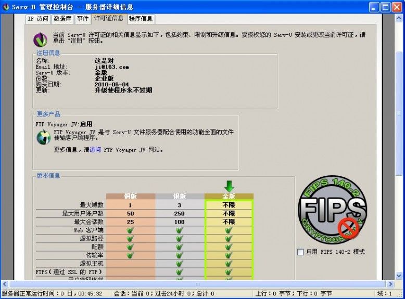Click horizontal scrollbar left arrow
This screenshot has width=405, height=299.
pyautogui.click(x=5, y=284)
